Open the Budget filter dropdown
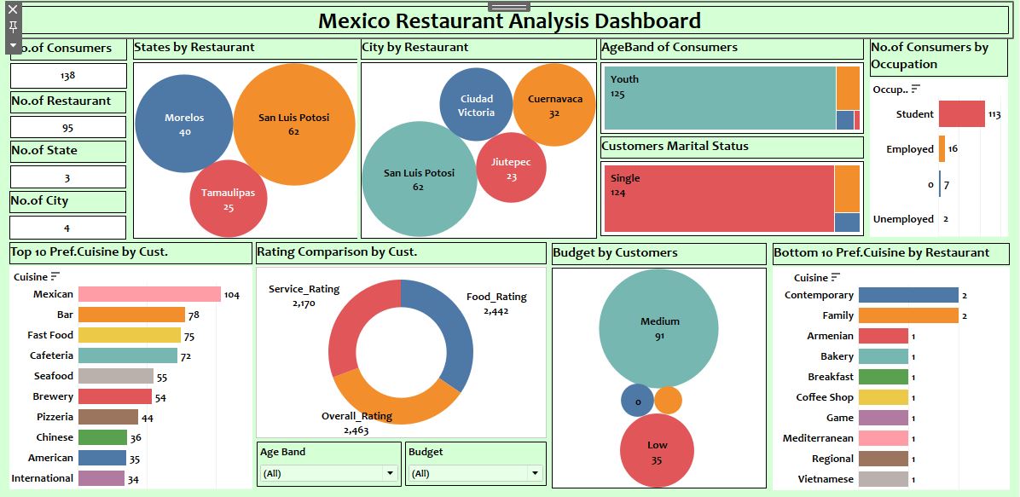 [535, 473]
